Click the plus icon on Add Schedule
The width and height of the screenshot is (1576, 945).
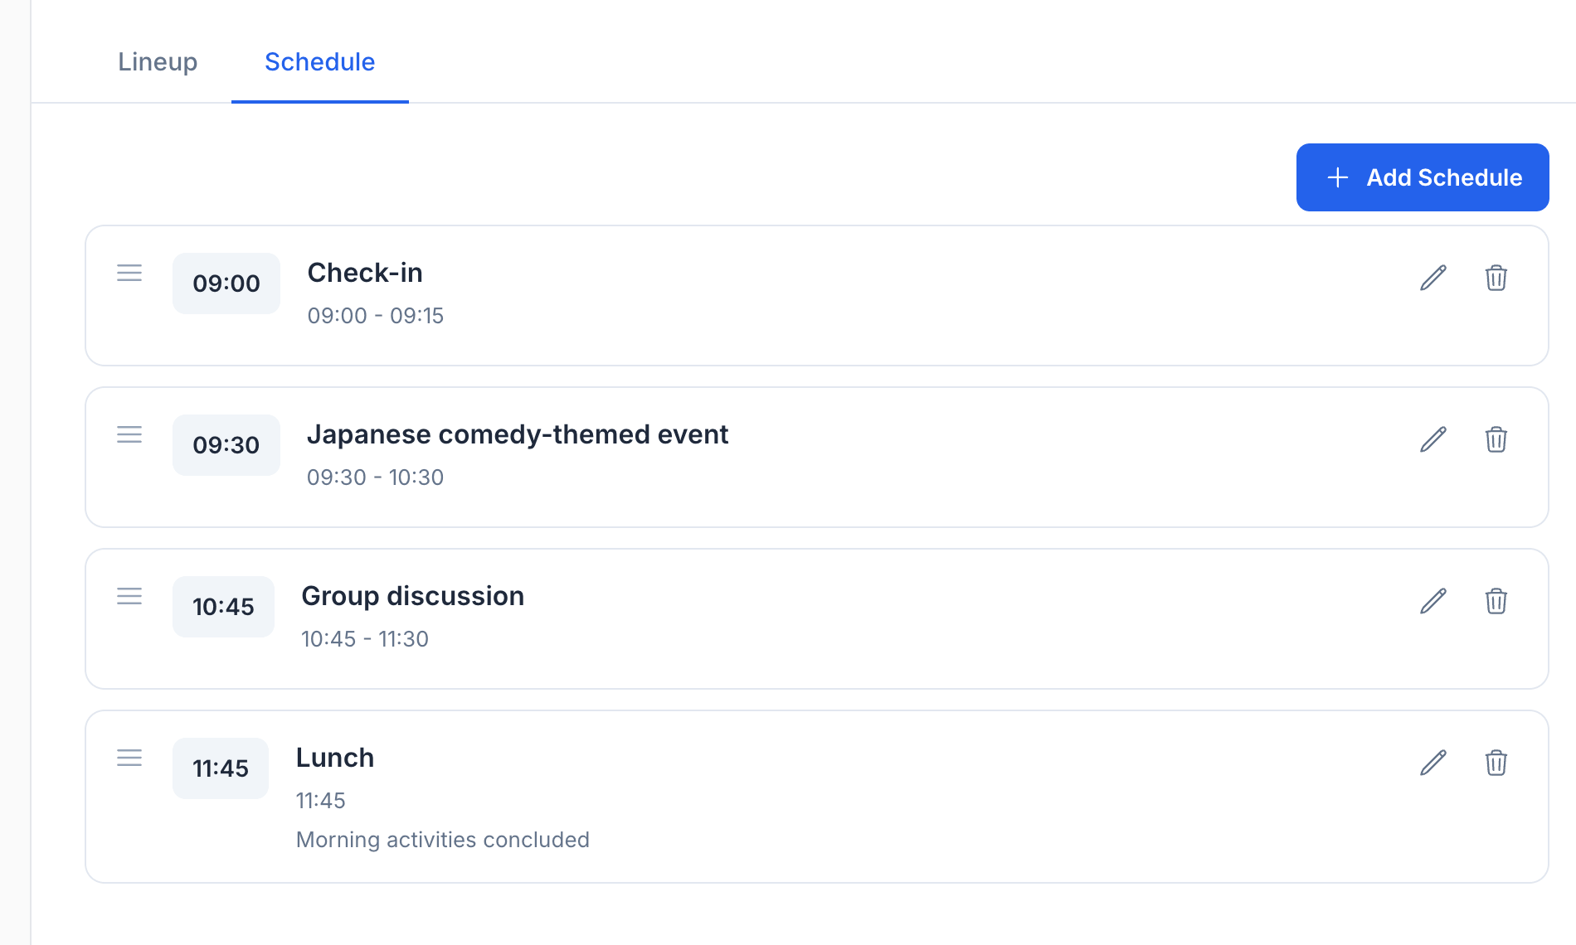click(1337, 177)
